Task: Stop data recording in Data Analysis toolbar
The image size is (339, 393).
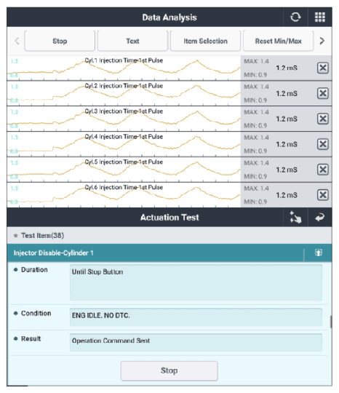Action: (60, 41)
